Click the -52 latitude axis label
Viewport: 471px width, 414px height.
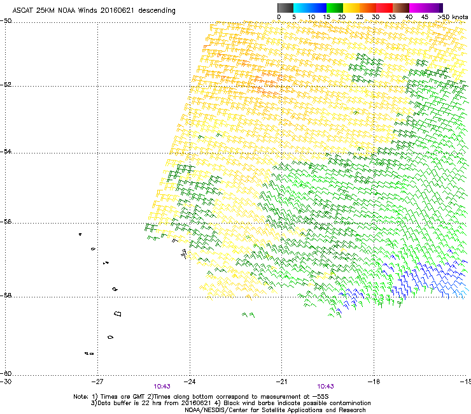point(6,85)
